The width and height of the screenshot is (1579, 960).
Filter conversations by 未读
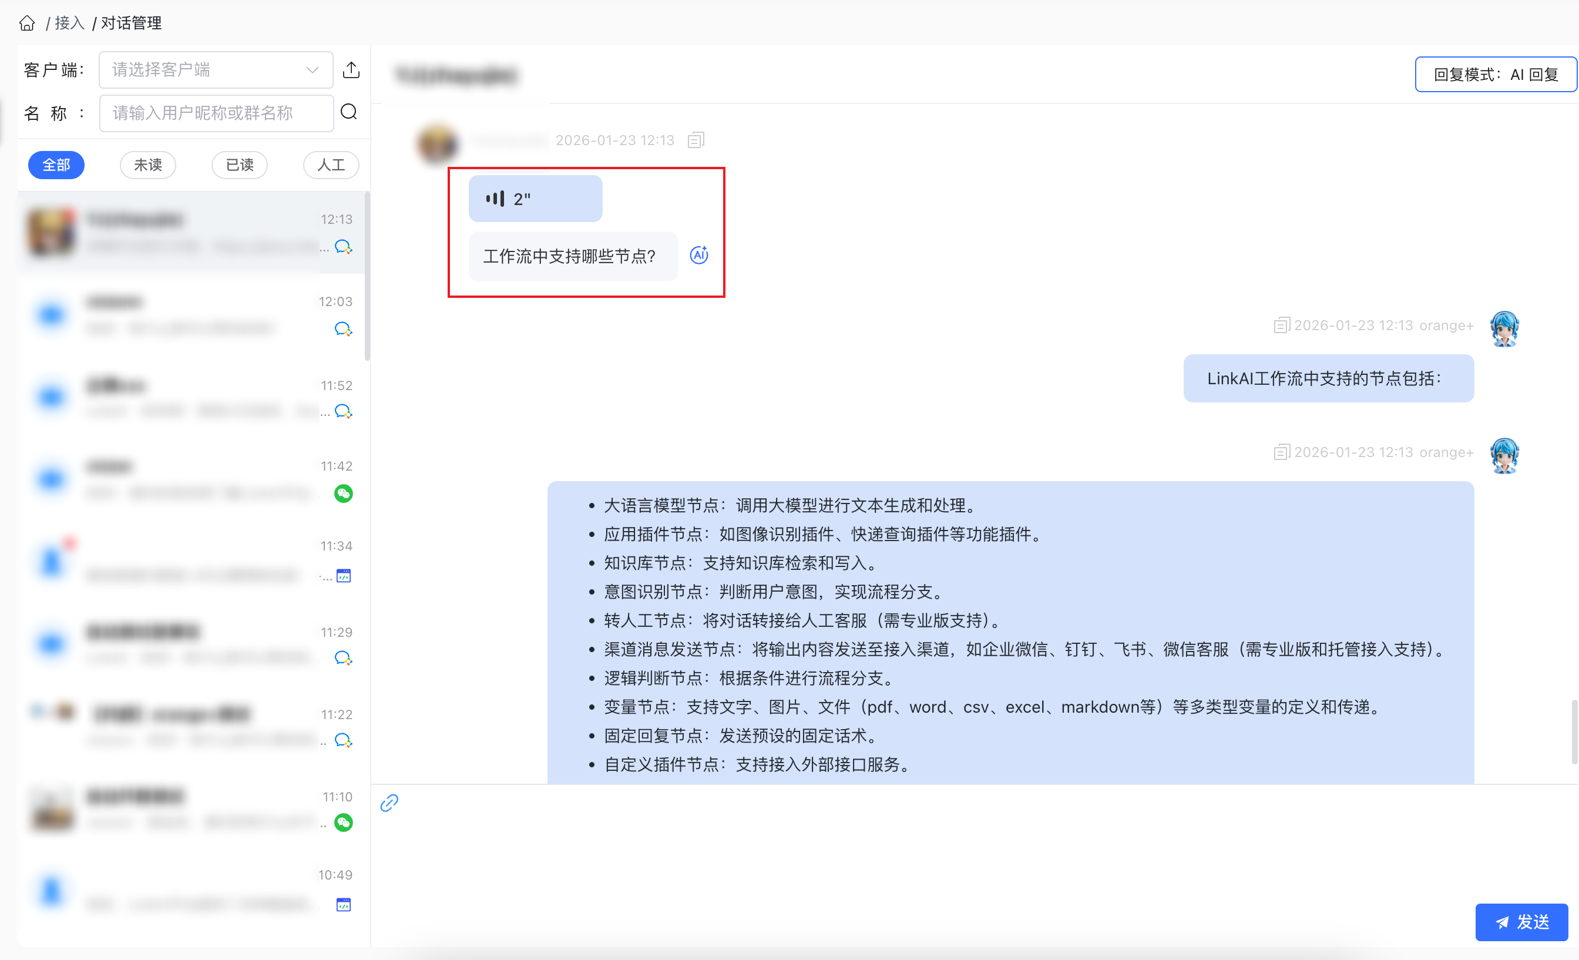point(147,165)
